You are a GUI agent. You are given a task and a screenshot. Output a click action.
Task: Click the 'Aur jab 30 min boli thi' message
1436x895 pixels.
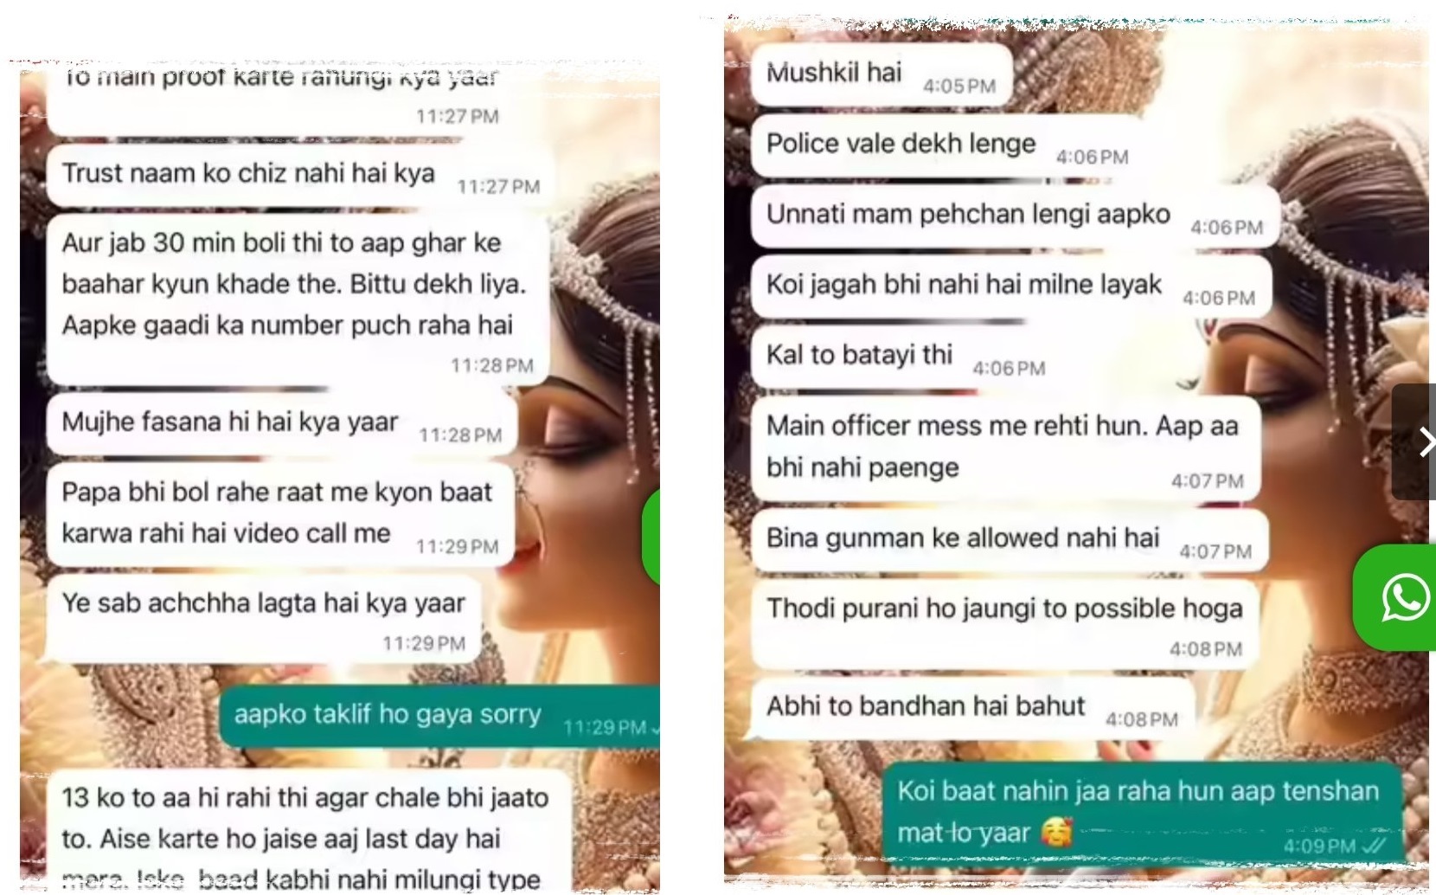(x=298, y=299)
